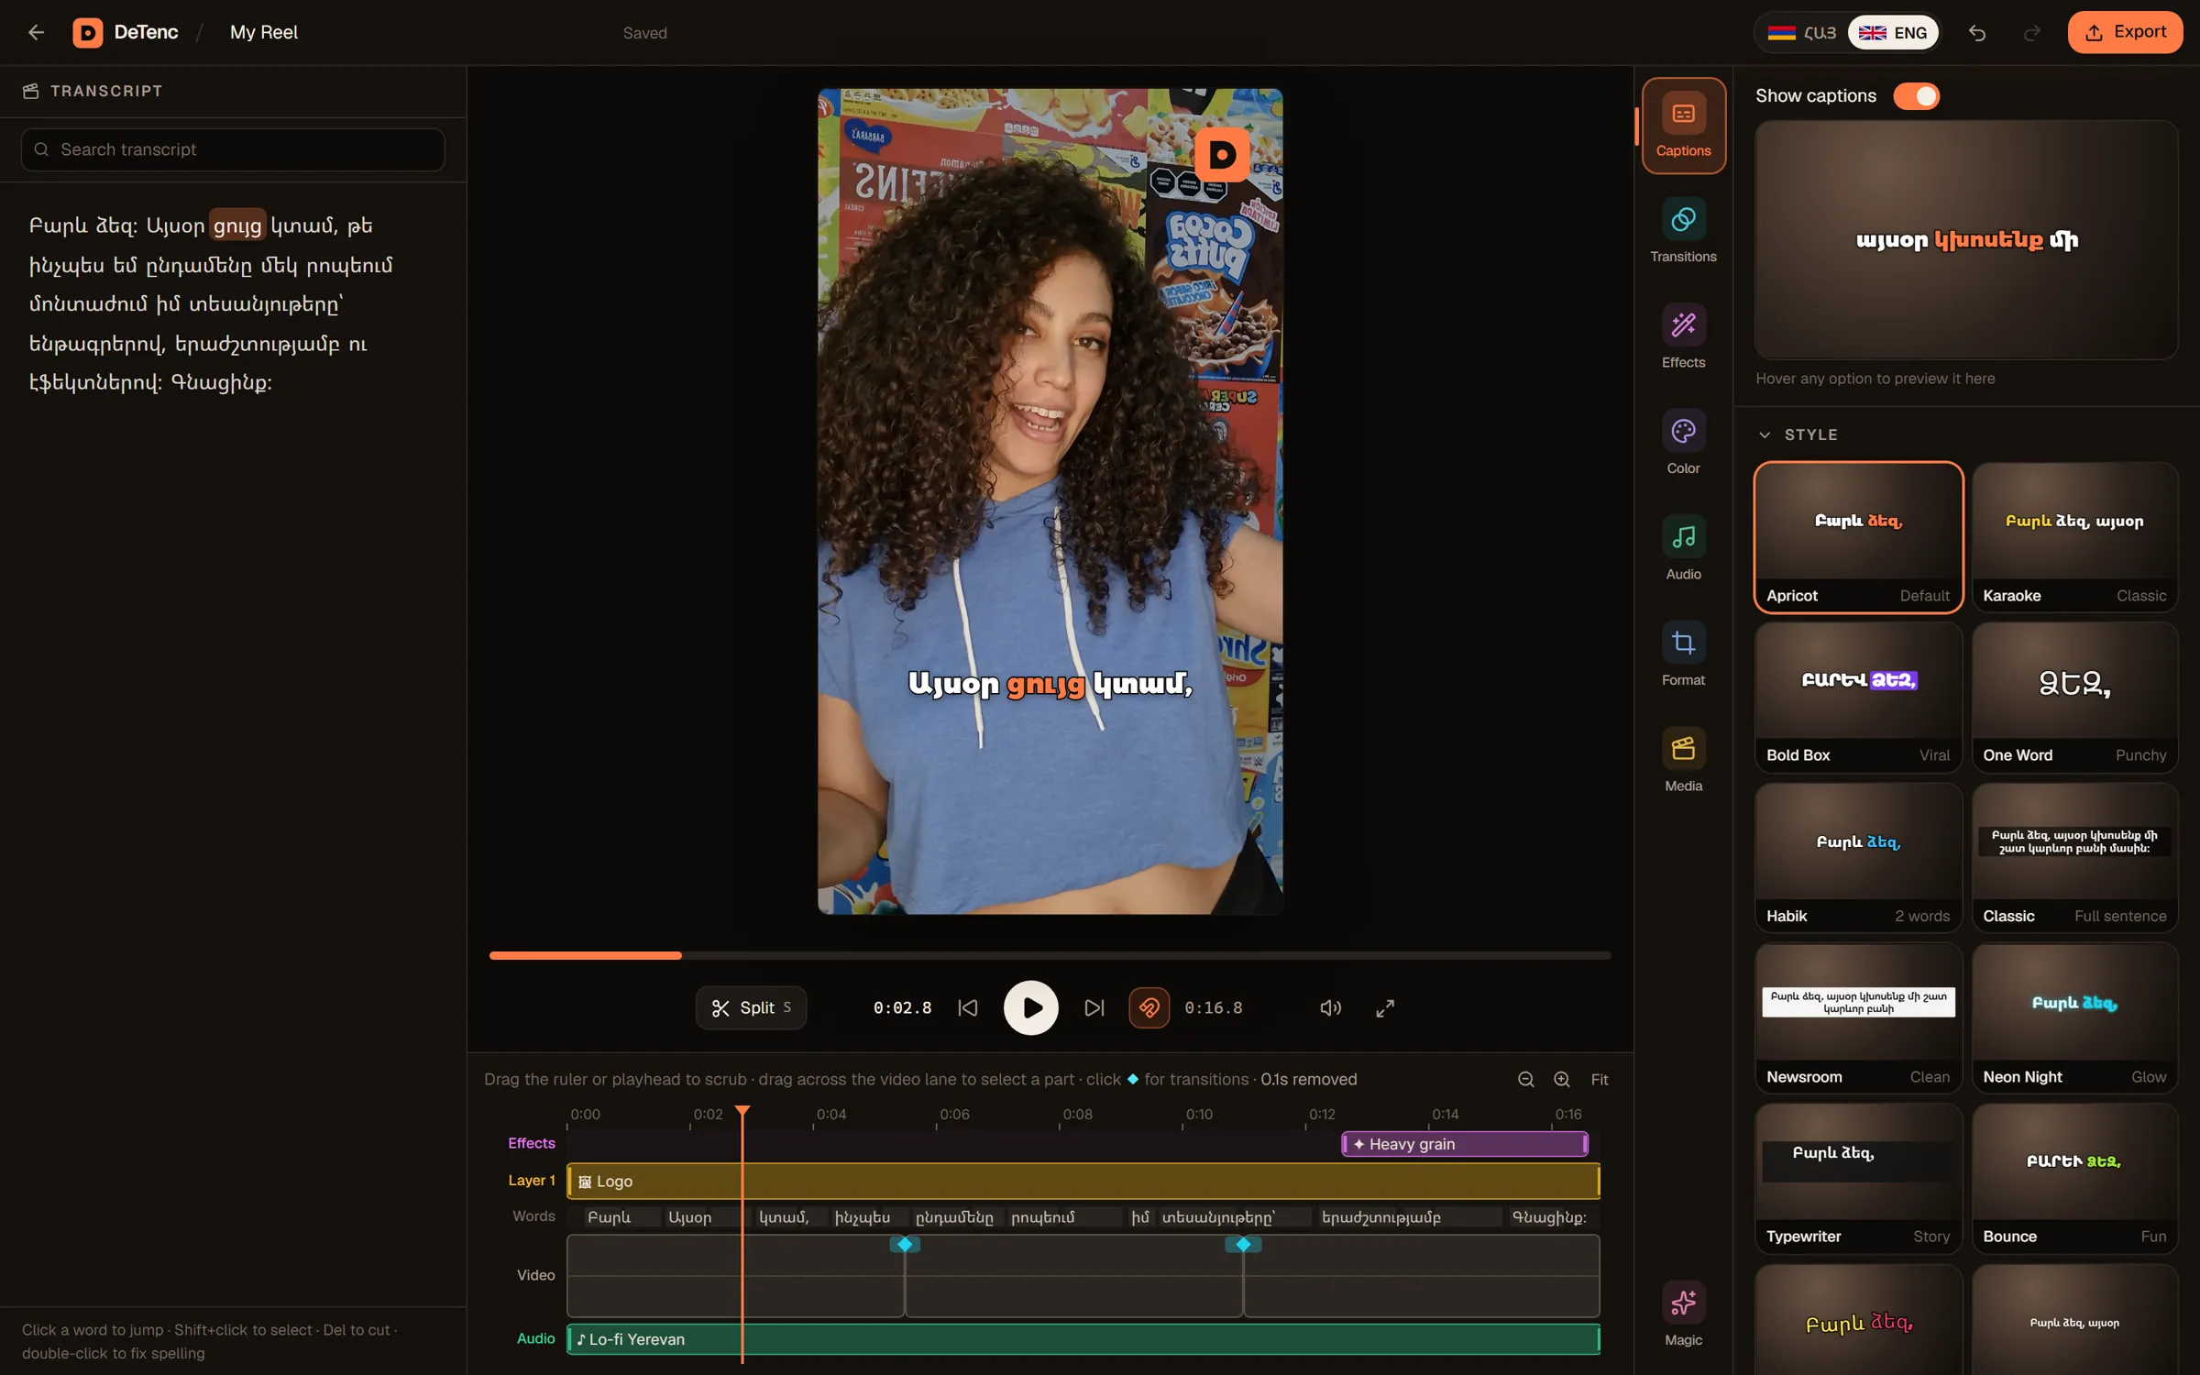Open the Effects panel icon

point(1683,325)
